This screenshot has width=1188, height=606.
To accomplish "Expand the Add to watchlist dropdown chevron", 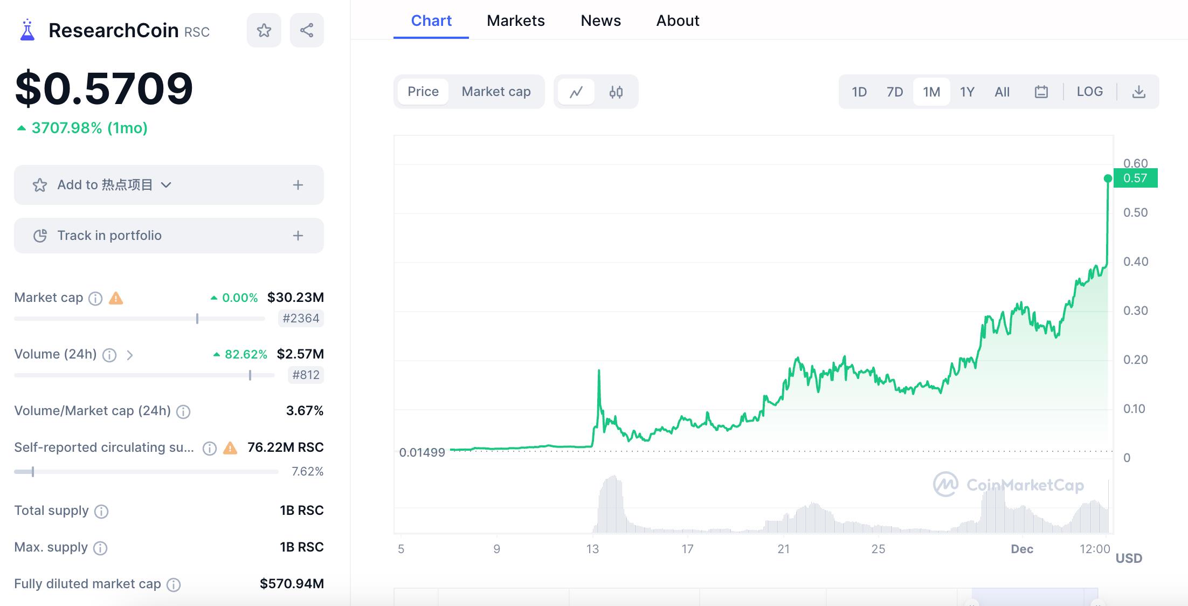I will click(167, 185).
